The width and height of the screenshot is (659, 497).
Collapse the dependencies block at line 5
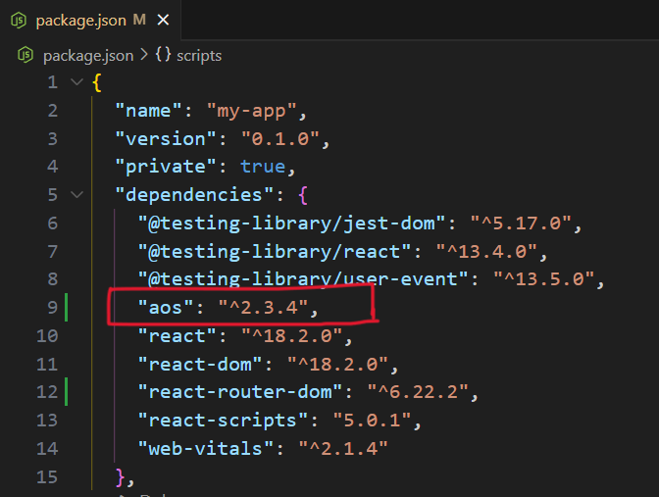coord(76,194)
